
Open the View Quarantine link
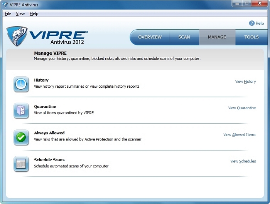tap(242, 108)
